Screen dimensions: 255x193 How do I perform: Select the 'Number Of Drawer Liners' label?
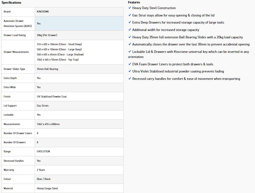pyautogui.click(x=18, y=133)
